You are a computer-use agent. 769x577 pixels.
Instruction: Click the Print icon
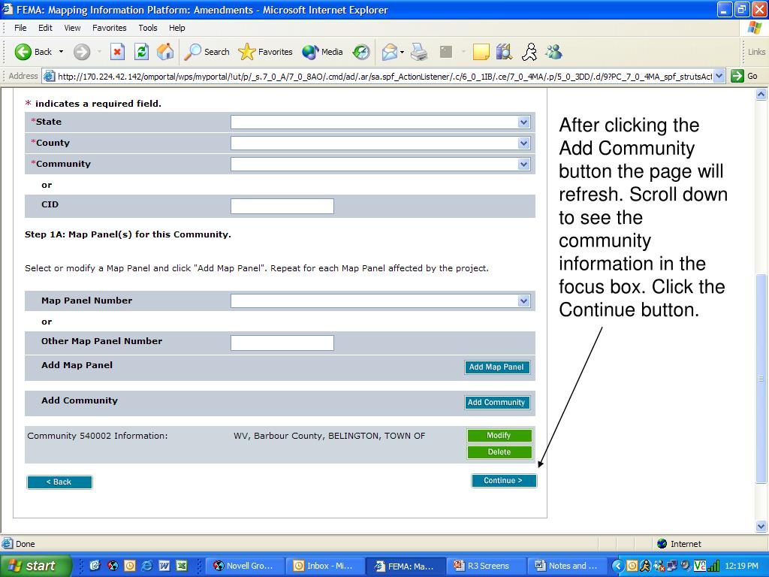pos(419,52)
